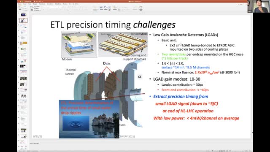Image resolution: width=270 pixels, height=152 pixels.
Task: Click the 'Disks' label on the diagram
Action: pyautogui.click(x=107, y=63)
